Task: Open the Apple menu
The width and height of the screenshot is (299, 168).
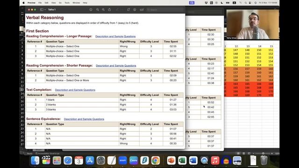Action: click(23, 3)
